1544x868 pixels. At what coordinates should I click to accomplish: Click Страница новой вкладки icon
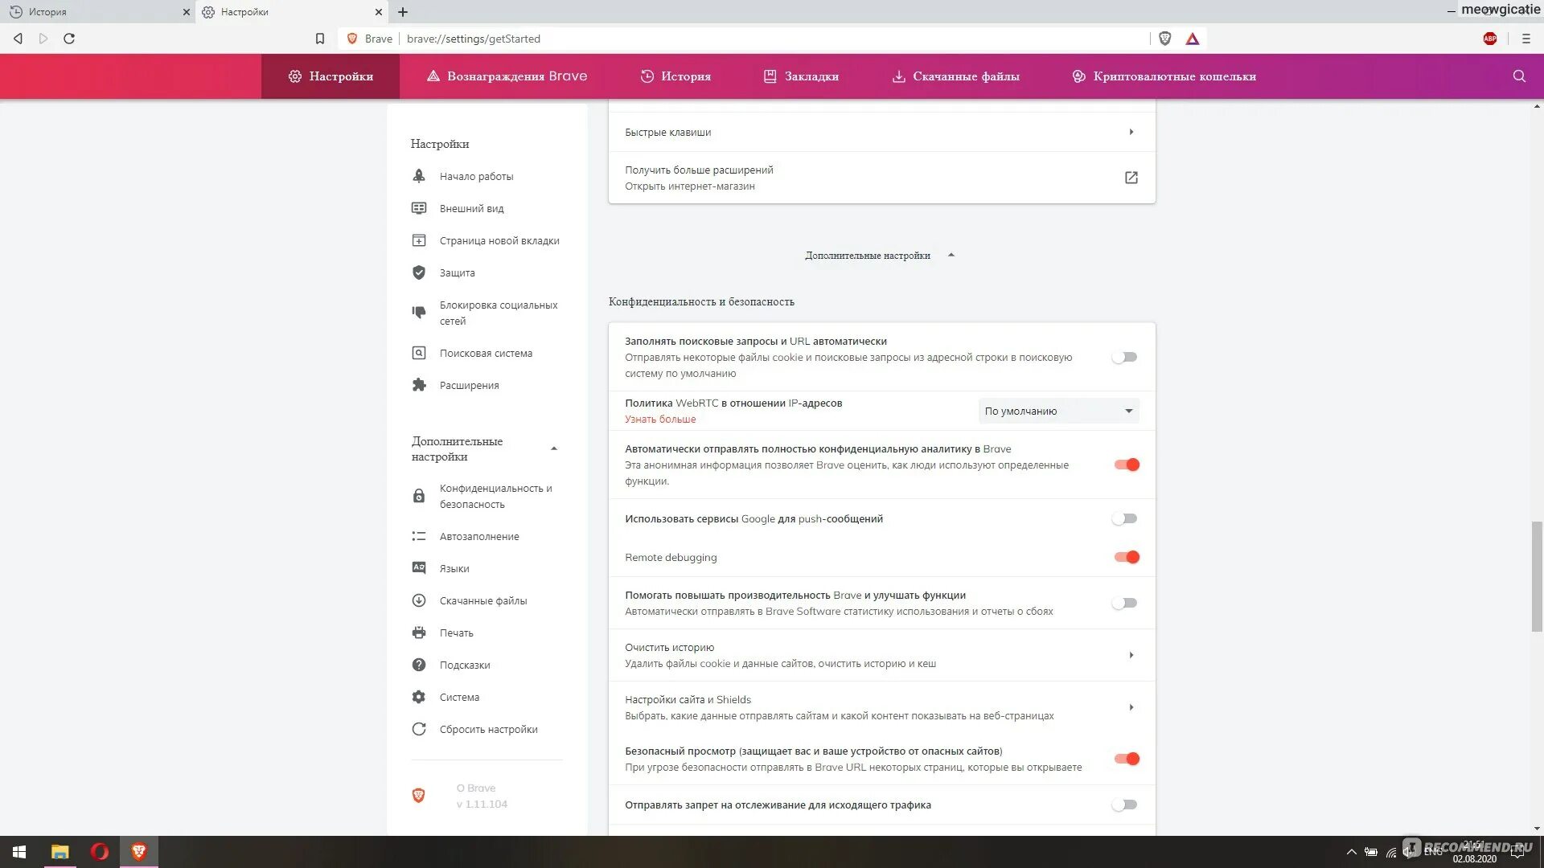(419, 240)
